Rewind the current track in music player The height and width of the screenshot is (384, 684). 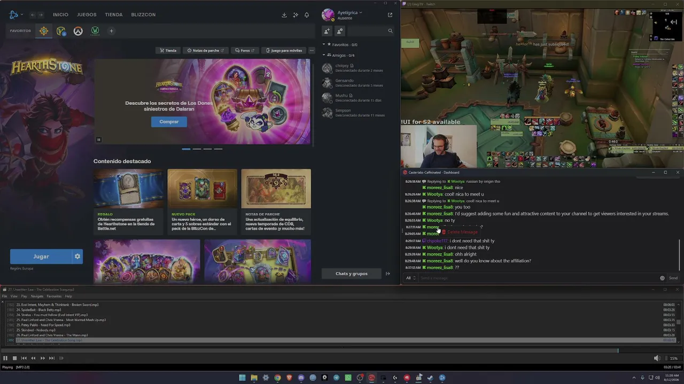pyautogui.click(x=33, y=358)
